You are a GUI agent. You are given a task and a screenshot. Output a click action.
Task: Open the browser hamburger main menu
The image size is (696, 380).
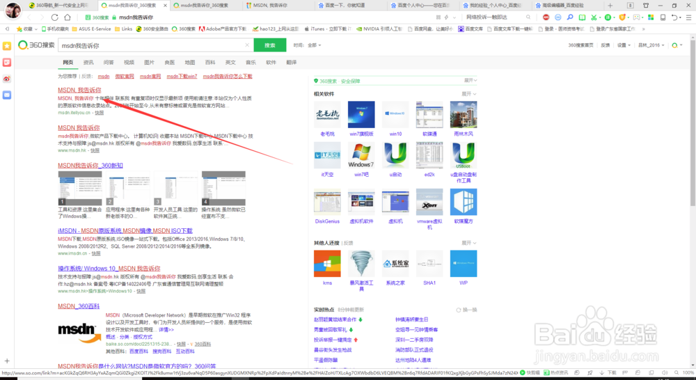[689, 17]
